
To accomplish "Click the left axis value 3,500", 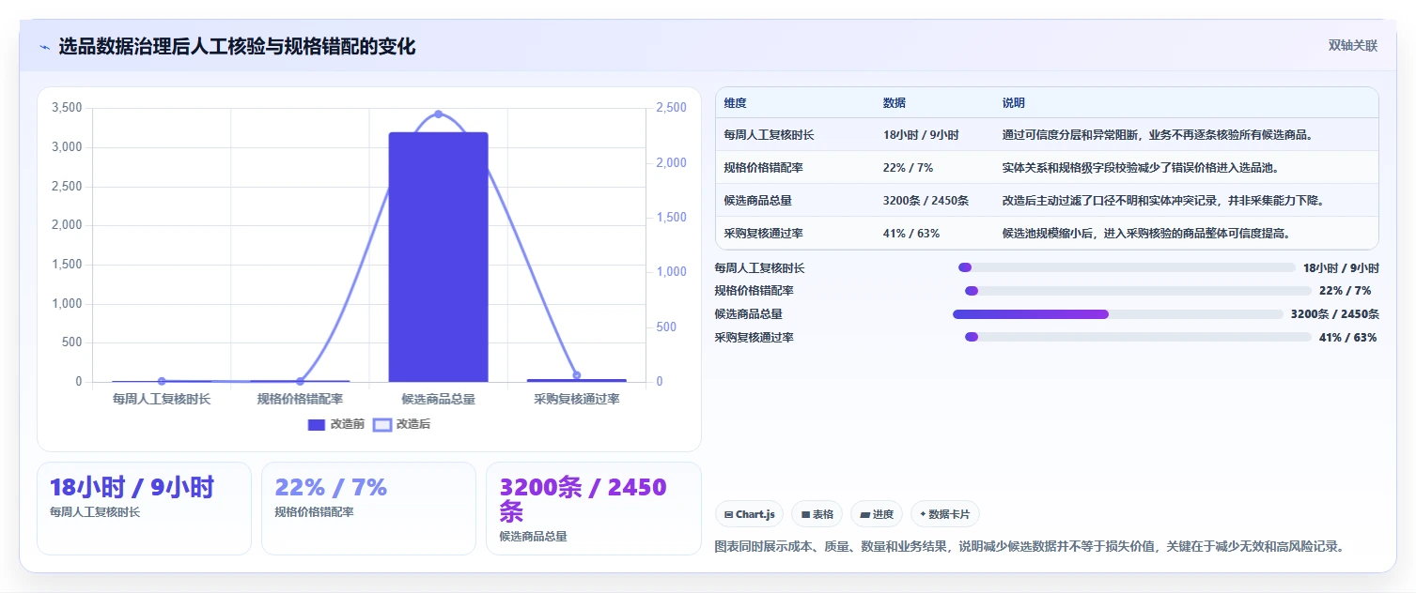I will click(x=67, y=108).
